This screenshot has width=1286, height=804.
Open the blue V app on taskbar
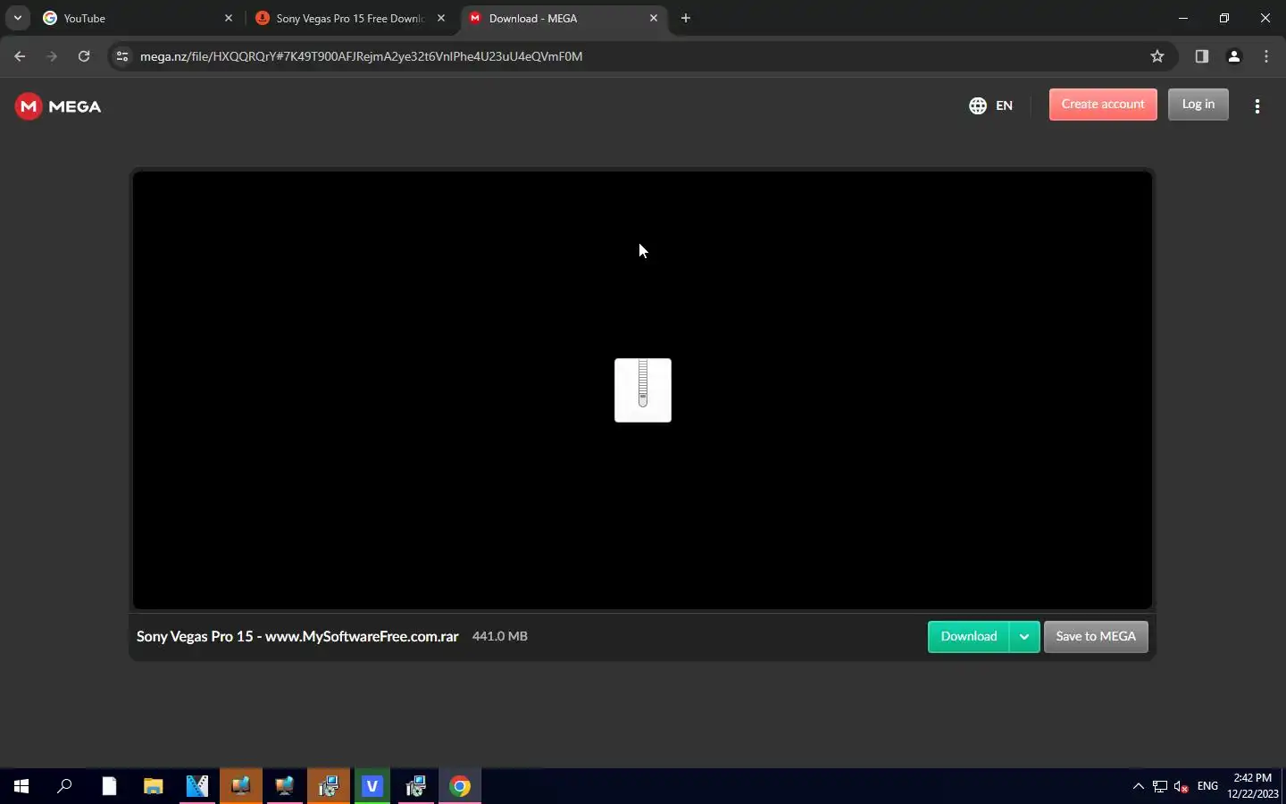tap(372, 786)
